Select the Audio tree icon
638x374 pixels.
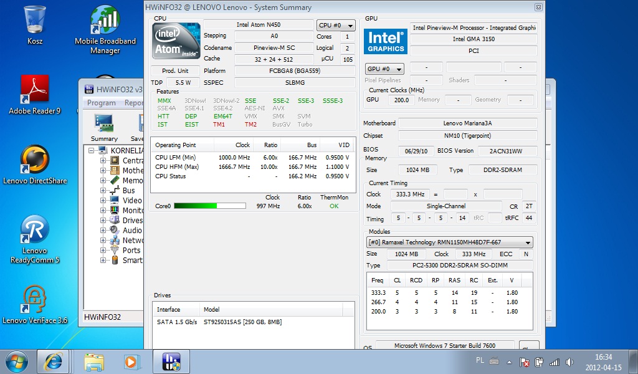point(115,230)
